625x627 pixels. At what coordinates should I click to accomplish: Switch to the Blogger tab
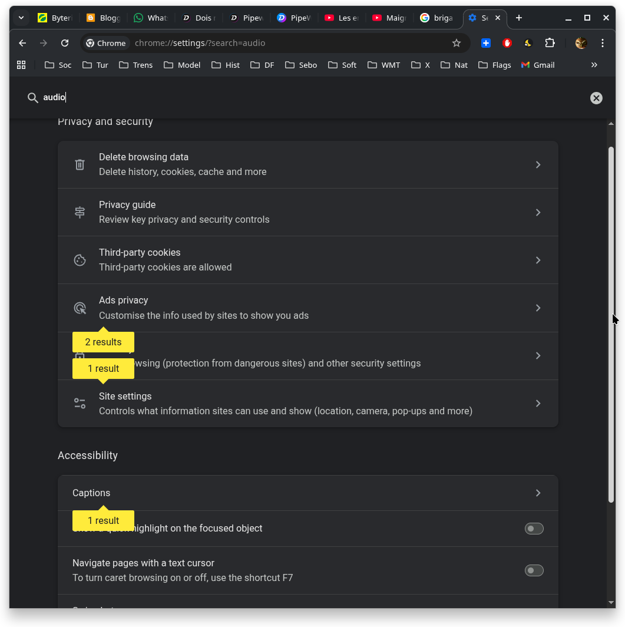103,18
